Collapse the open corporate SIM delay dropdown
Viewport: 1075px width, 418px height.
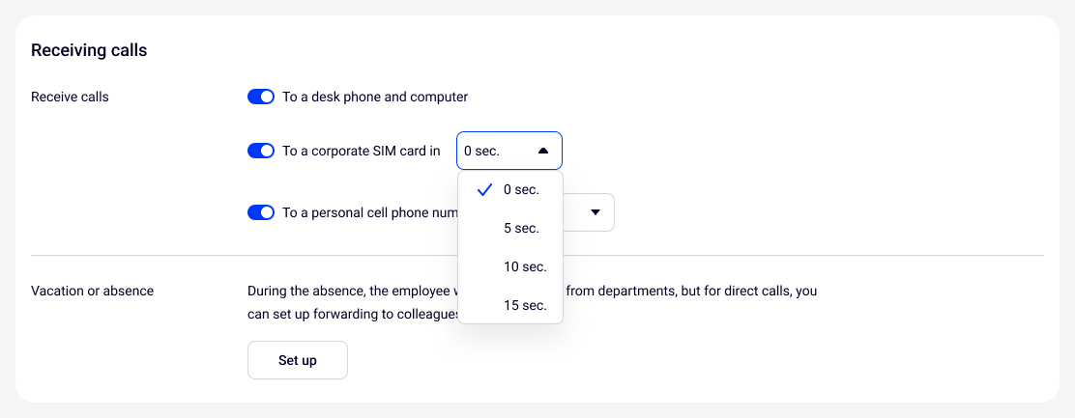coord(508,151)
